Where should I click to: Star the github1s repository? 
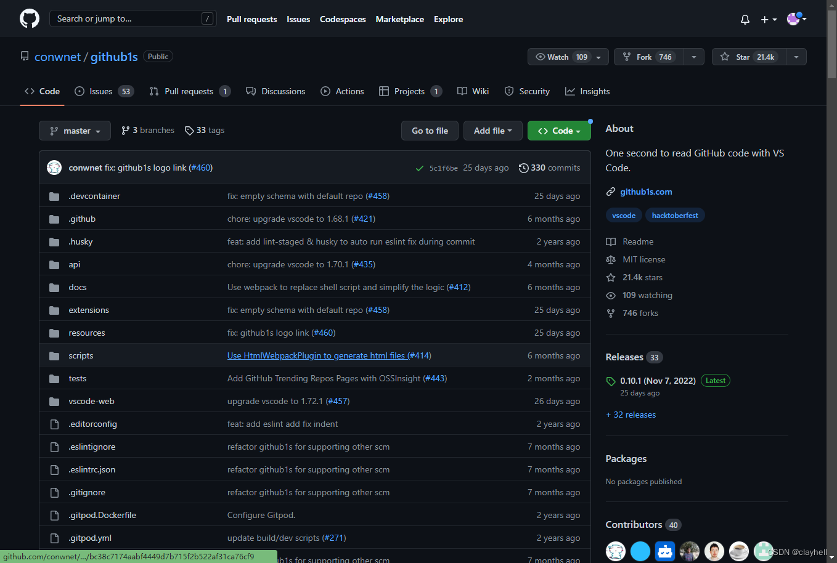[x=749, y=57]
